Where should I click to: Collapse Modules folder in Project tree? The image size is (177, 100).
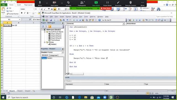pyautogui.click(x=45, y=42)
